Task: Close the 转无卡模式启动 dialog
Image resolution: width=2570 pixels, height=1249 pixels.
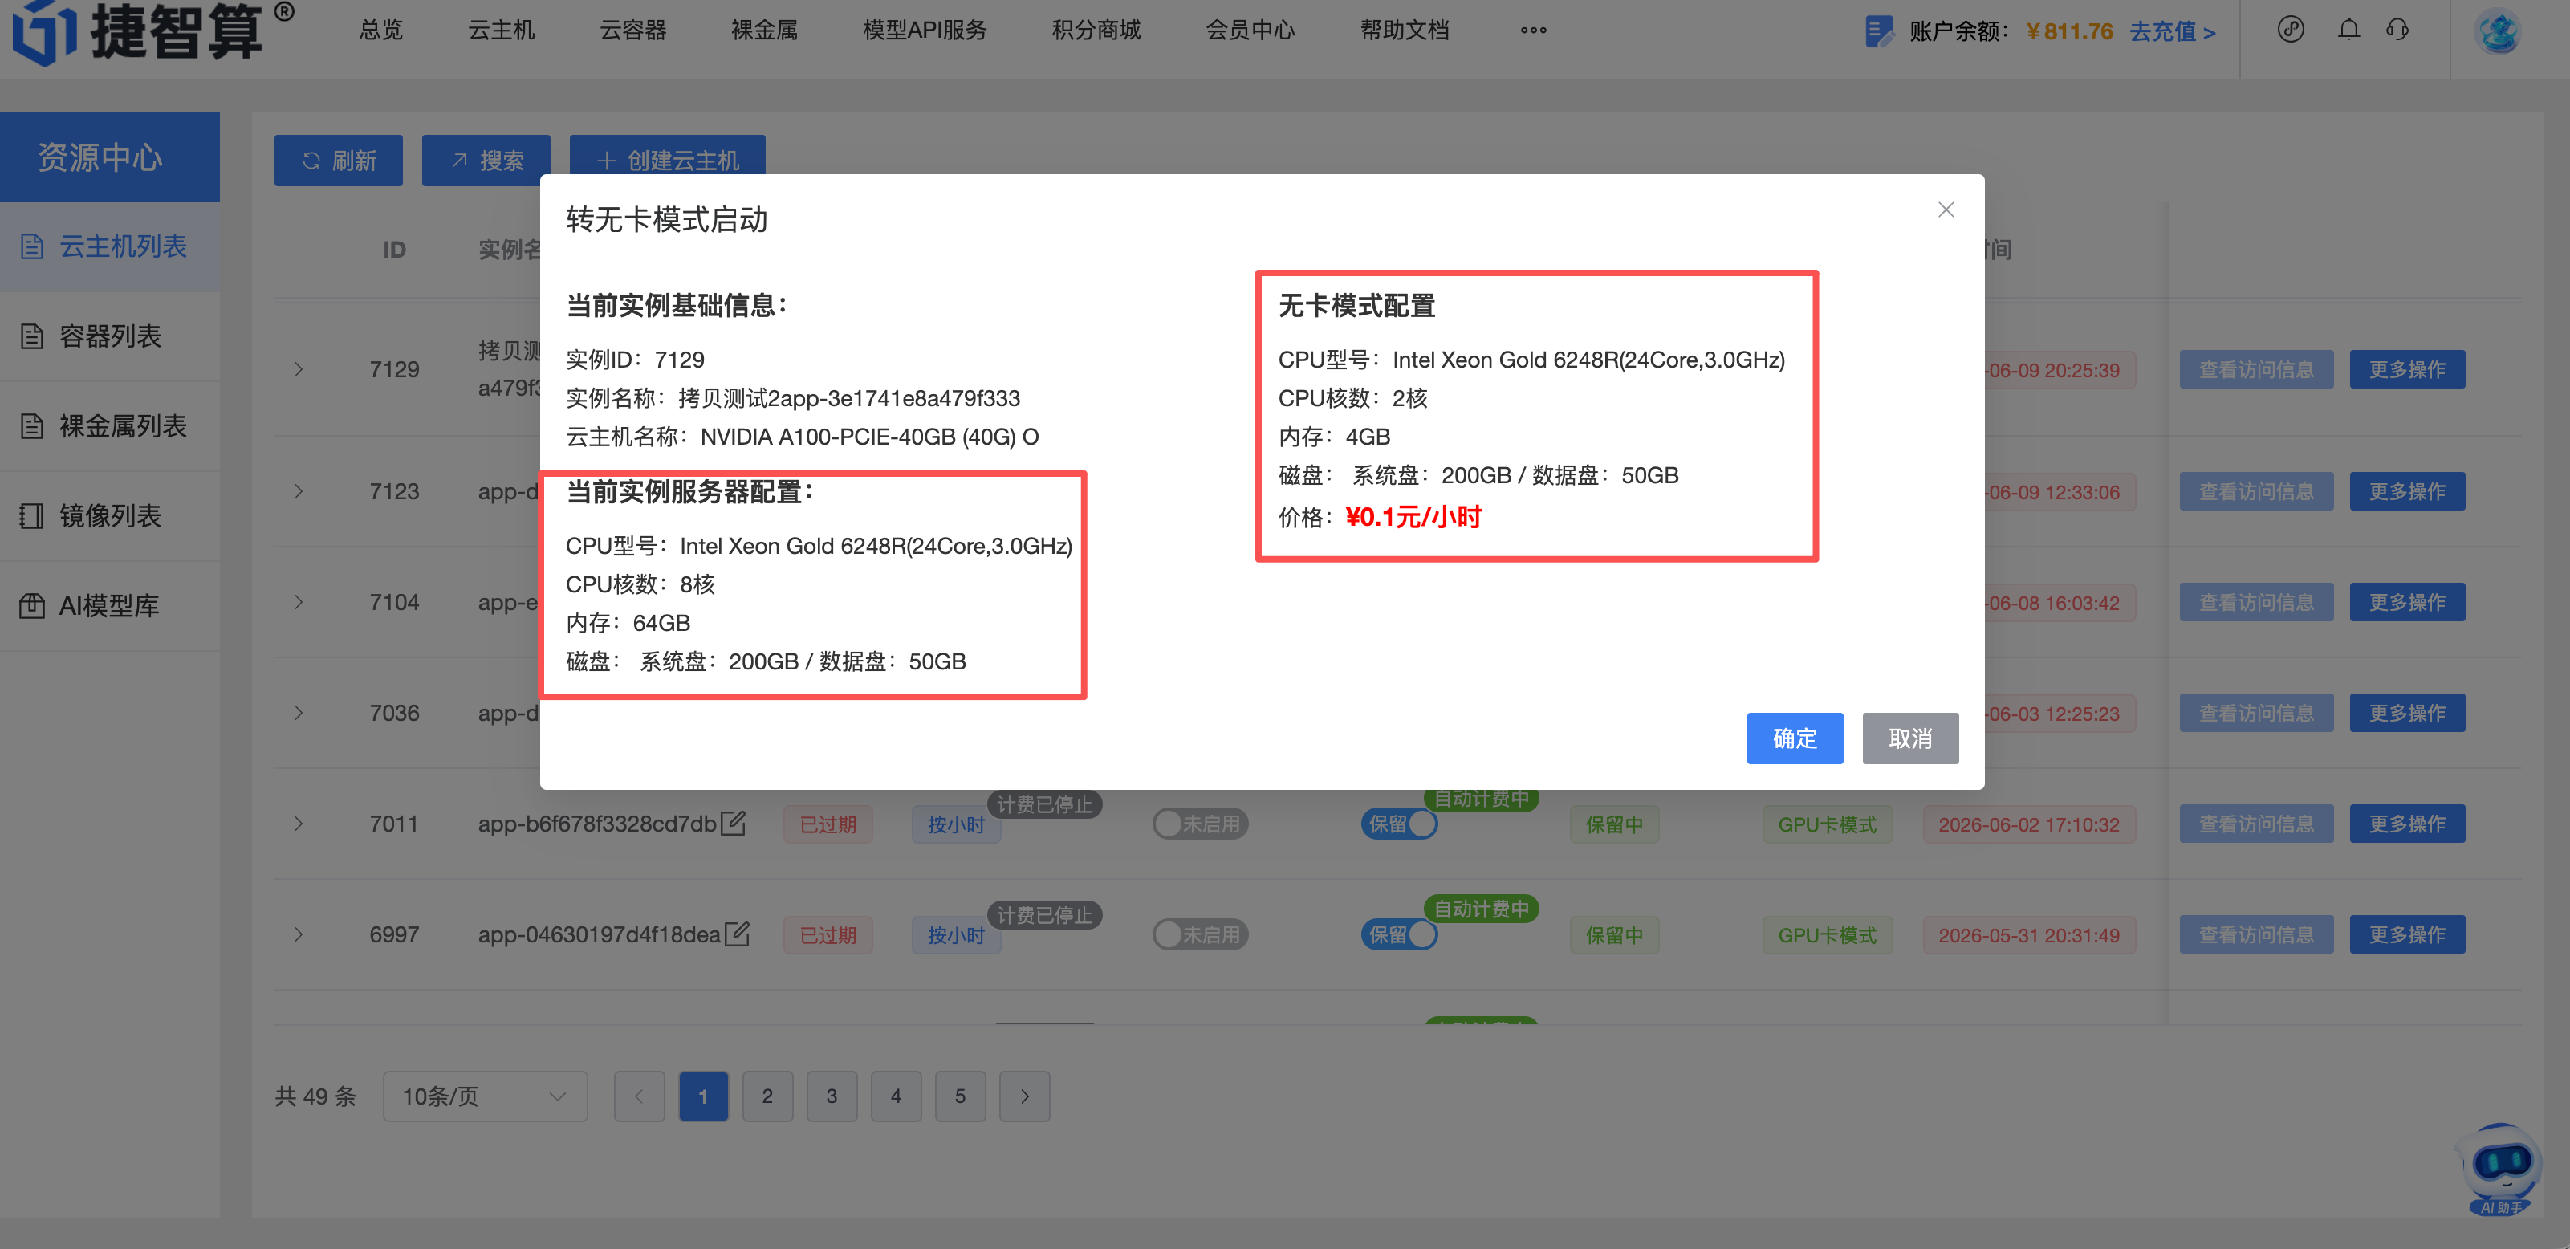Action: coord(1946,210)
